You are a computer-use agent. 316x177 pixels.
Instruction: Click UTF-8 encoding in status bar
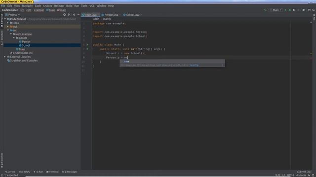(x=291, y=175)
